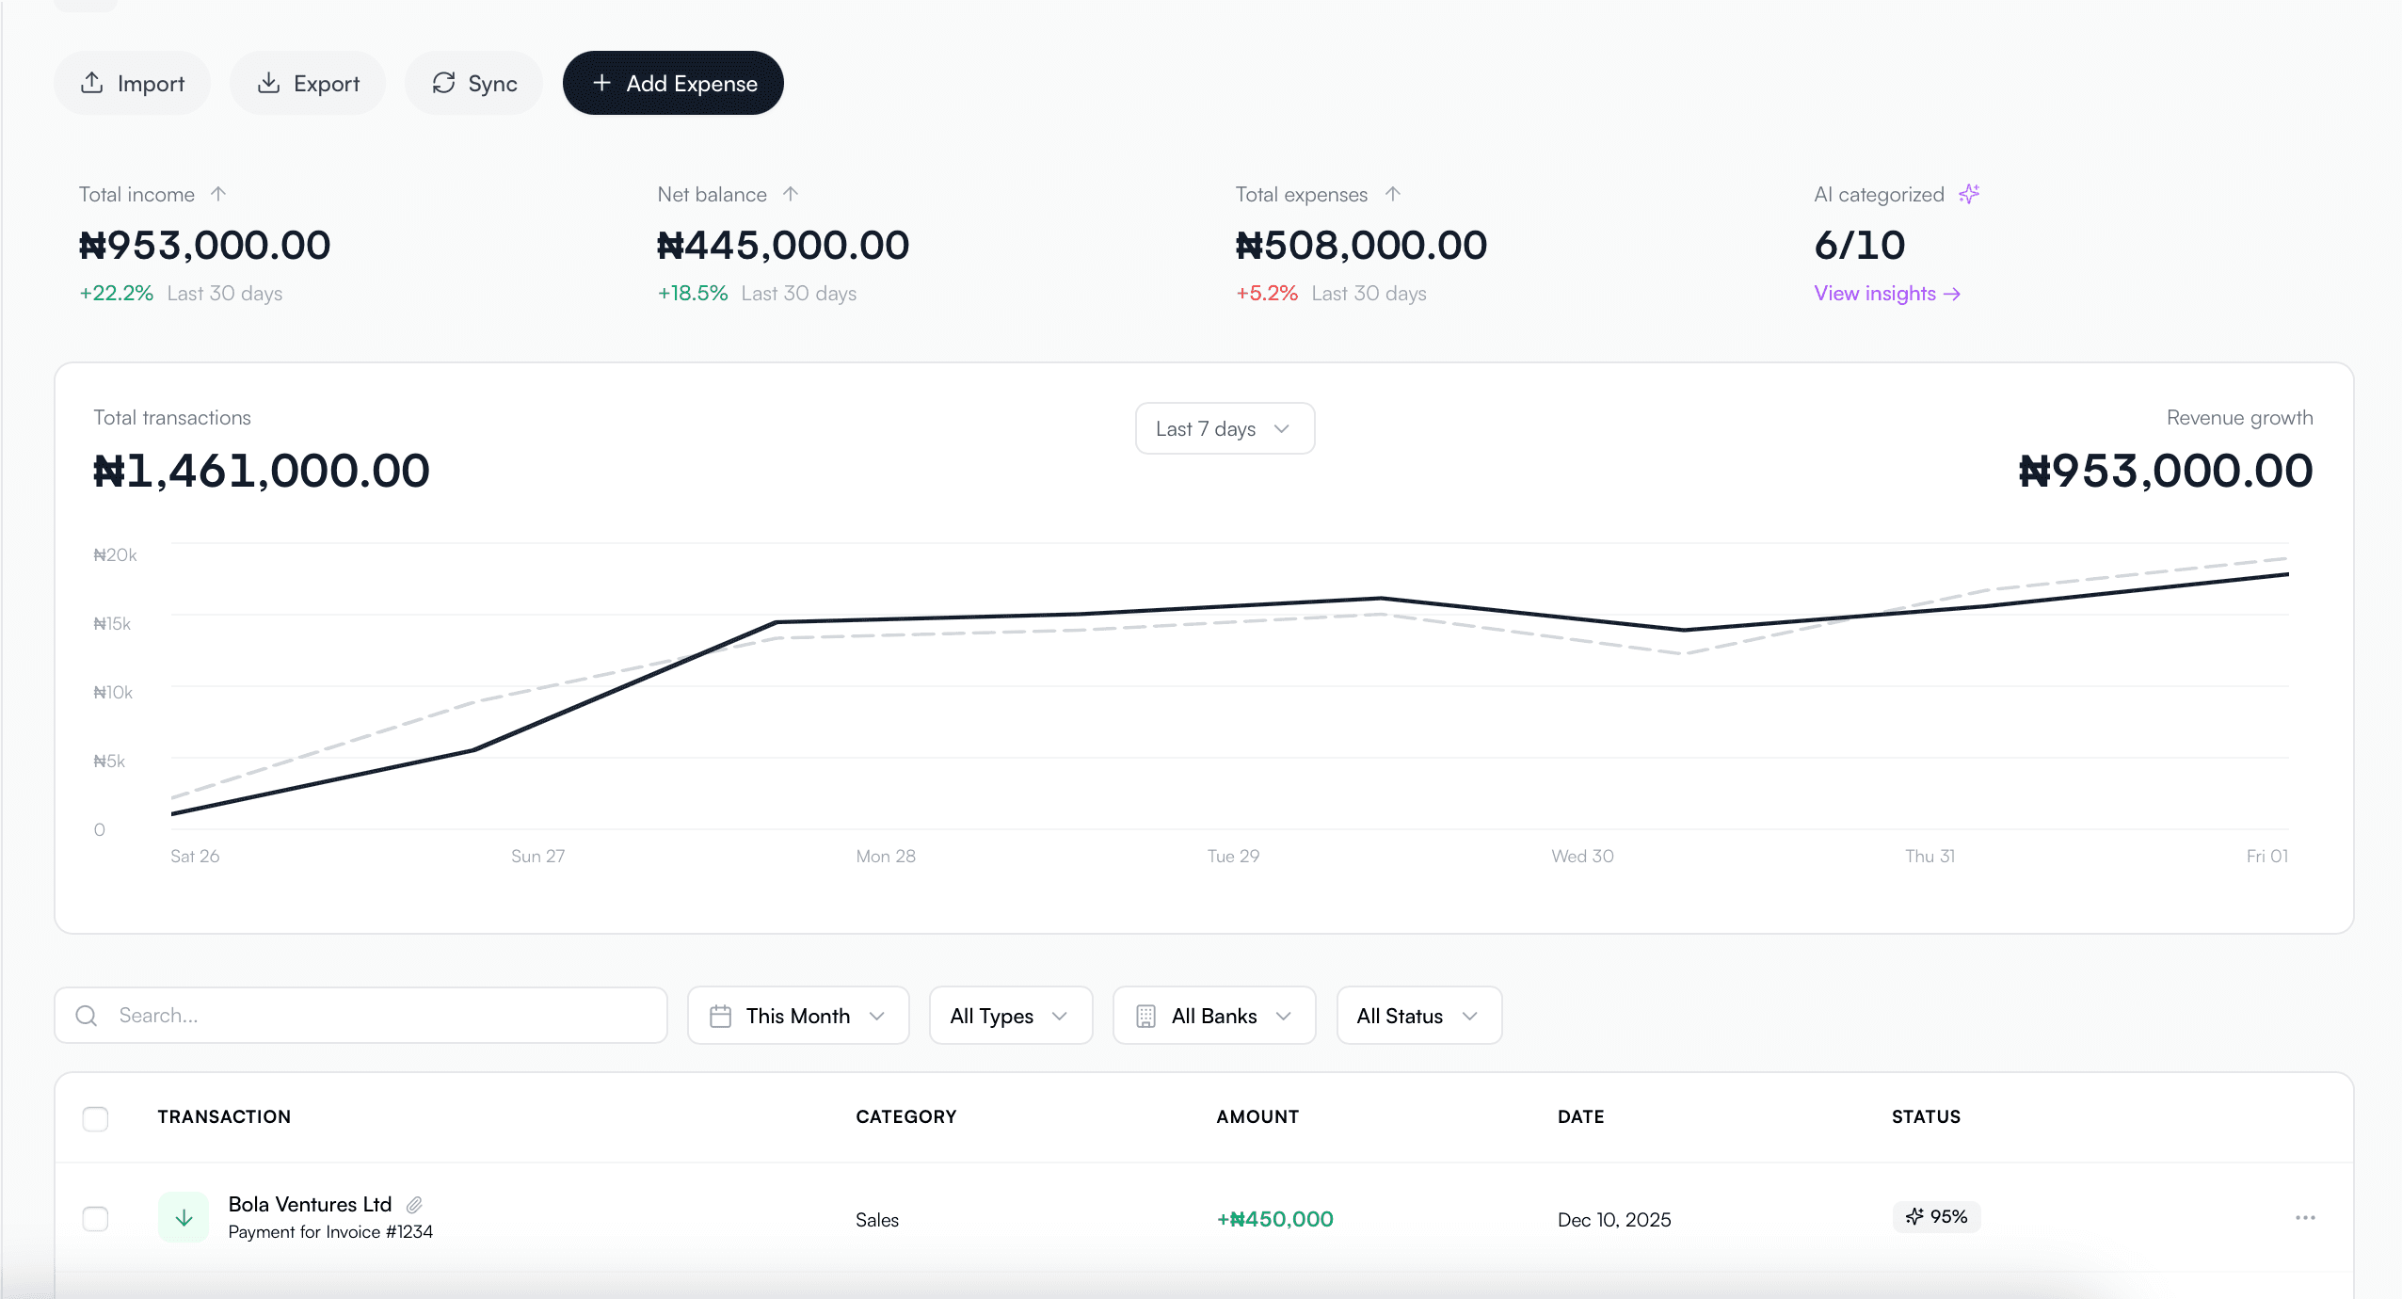Click the 95% AI confidence badge
Viewport: 2402px width, 1299px height.
point(1935,1216)
